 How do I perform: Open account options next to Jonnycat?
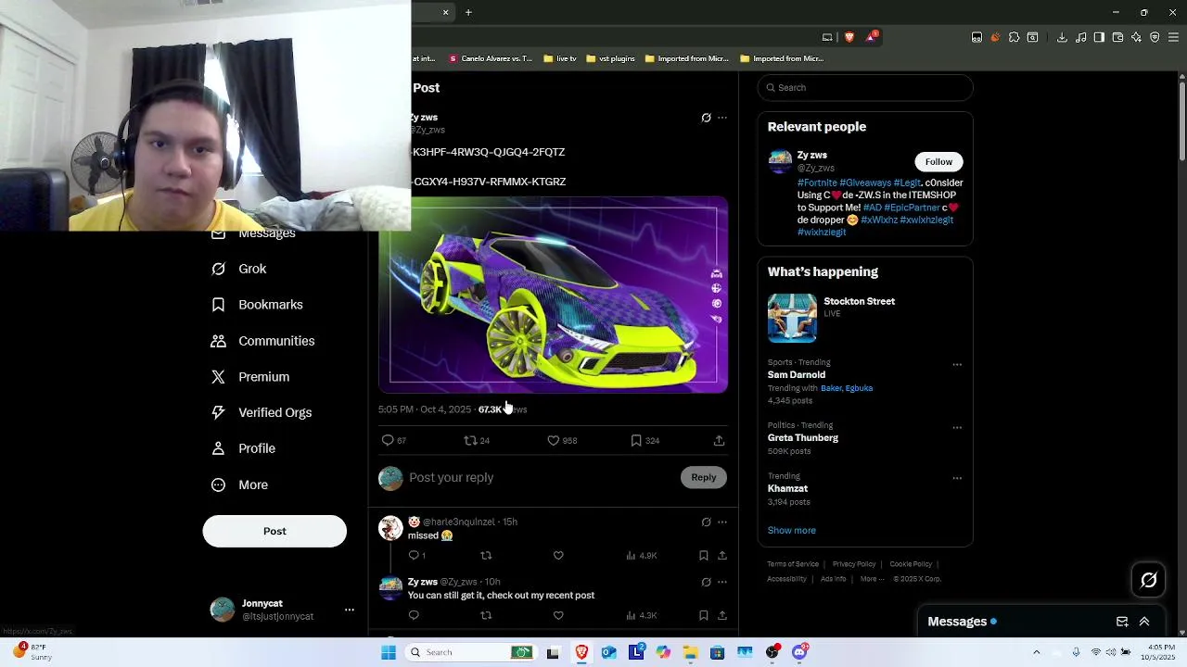(x=350, y=610)
